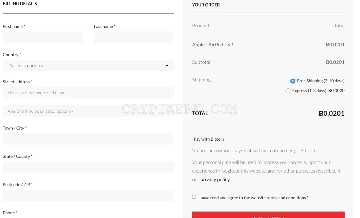Select the Free Shipping (3-10 days) radio button
Image resolution: width=360 pixels, height=218 pixels.
tap(293, 81)
